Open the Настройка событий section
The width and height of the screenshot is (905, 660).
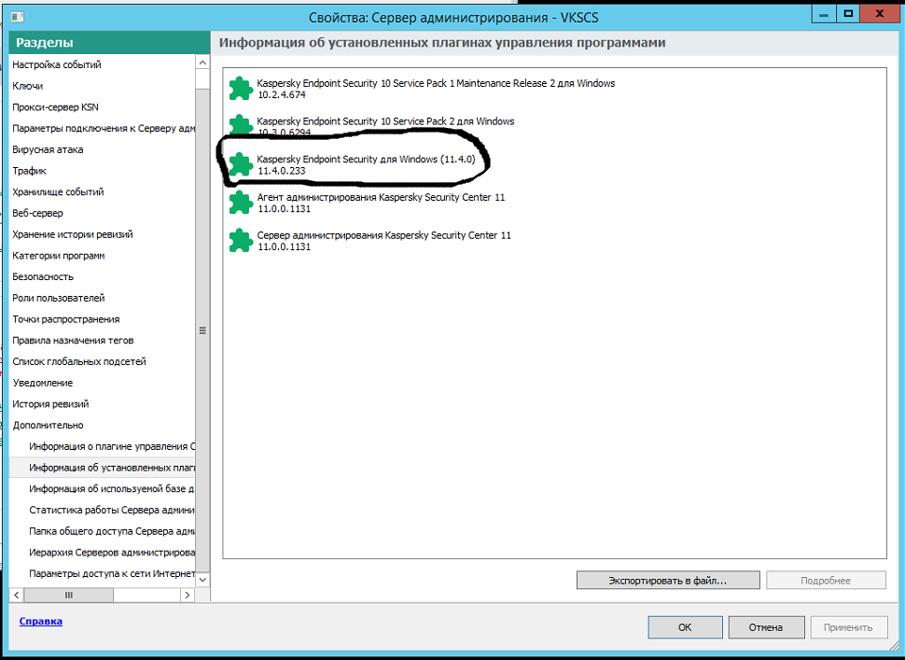click(x=57, y=64)
